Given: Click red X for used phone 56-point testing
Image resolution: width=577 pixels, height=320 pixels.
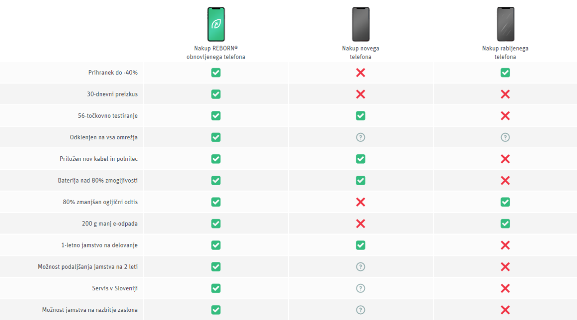Looking at the screenshot, I should (x=505, y=116).
